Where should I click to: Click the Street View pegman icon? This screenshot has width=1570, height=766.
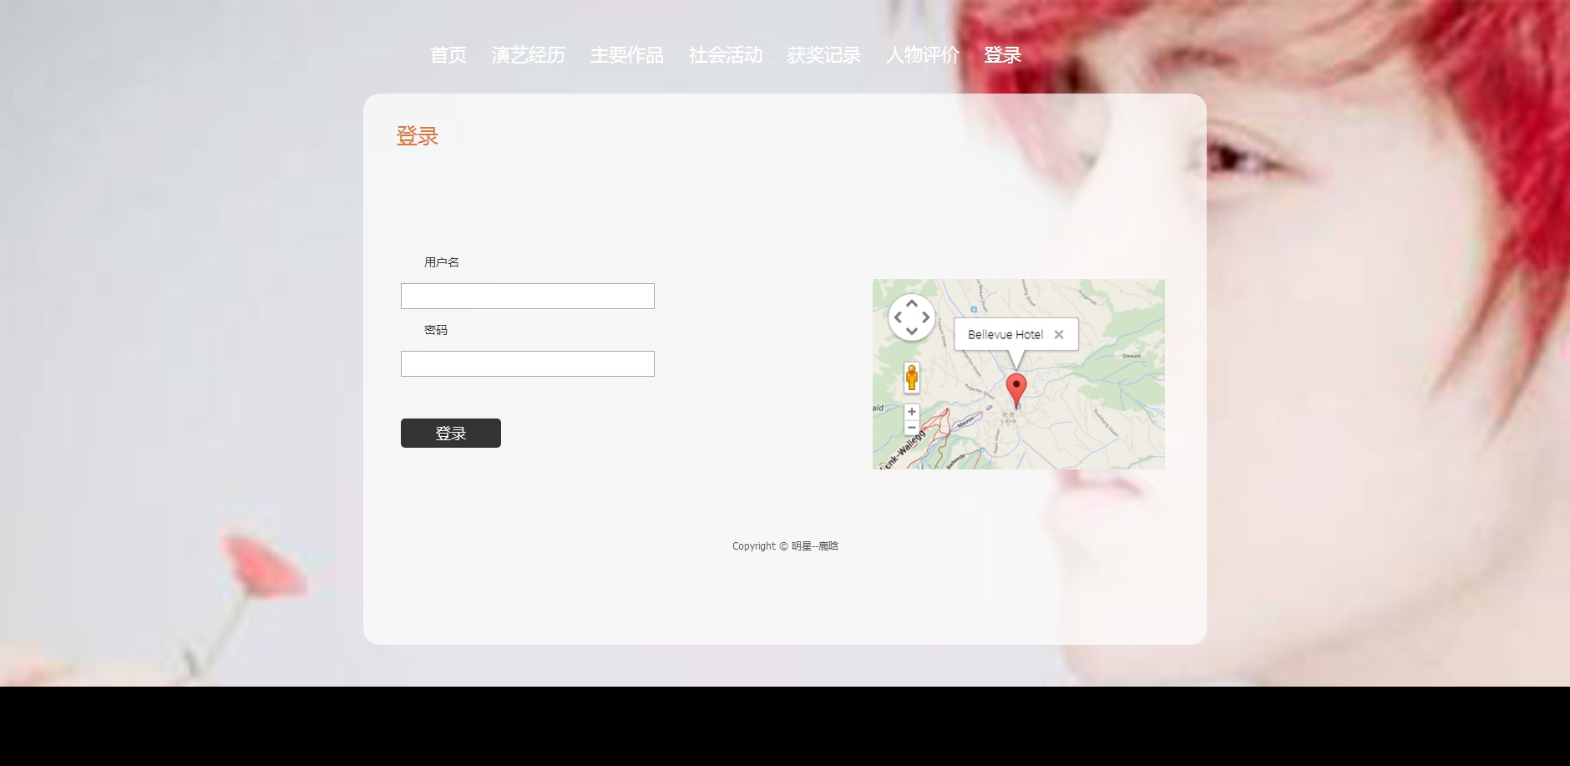coord(912,378)
